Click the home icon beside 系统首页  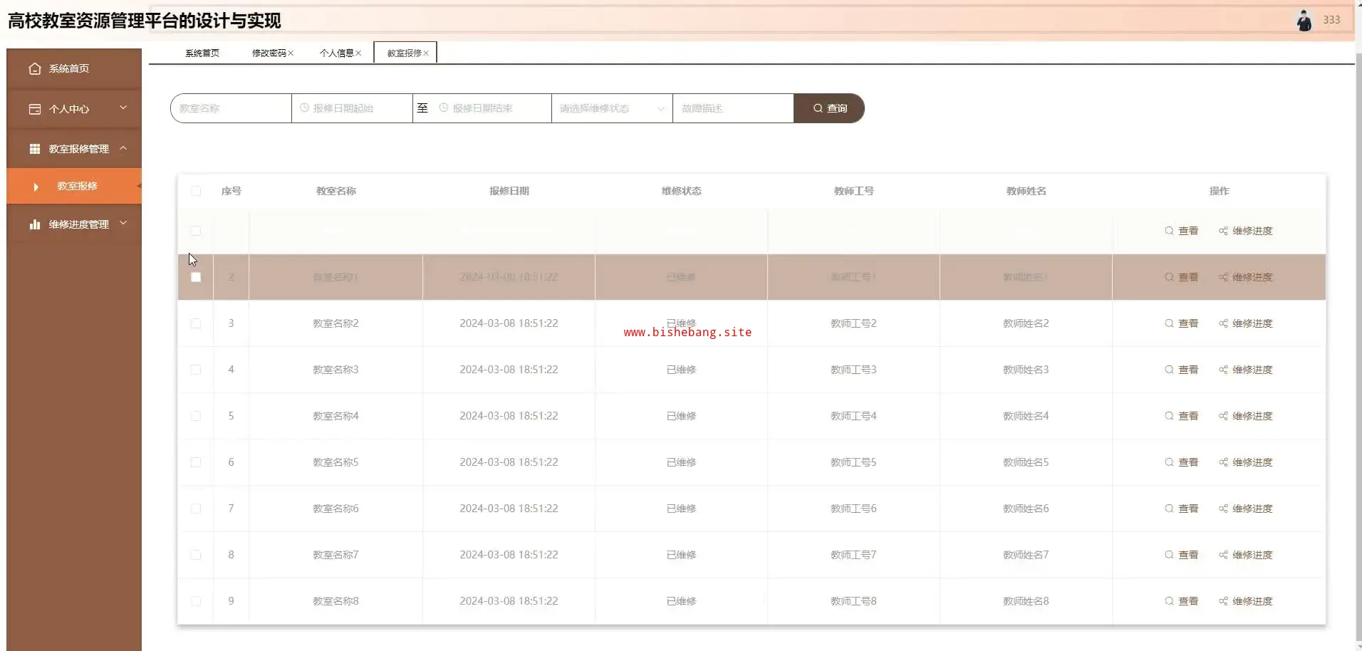pyautogui.click(x=34, y=69)
